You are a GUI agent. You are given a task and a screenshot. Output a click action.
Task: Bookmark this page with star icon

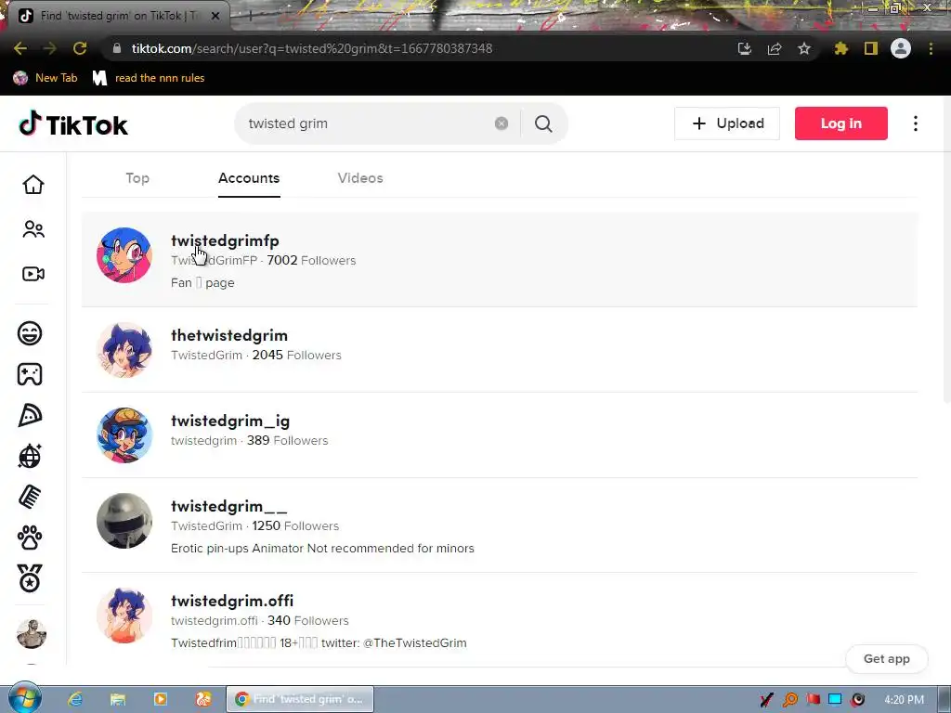pyautogui.click(x=804, y=48)
